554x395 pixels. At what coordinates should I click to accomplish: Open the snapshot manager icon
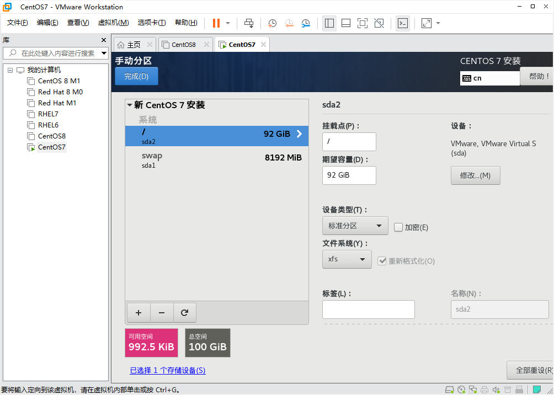pos(306,23)
